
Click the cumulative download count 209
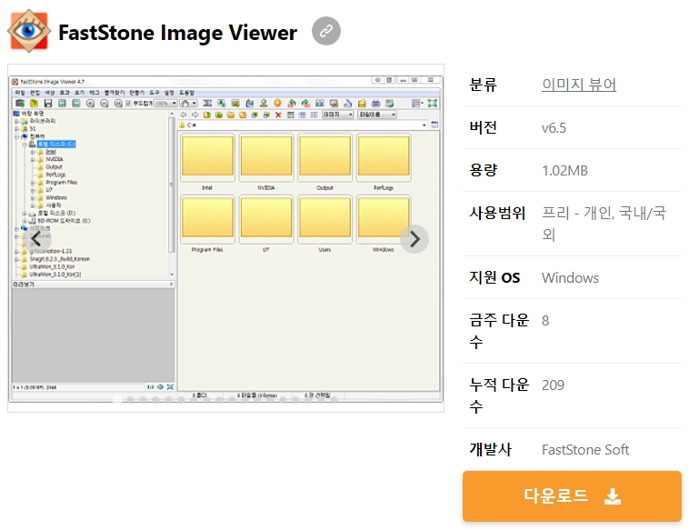pyautogui.click(x=553, y=385)
